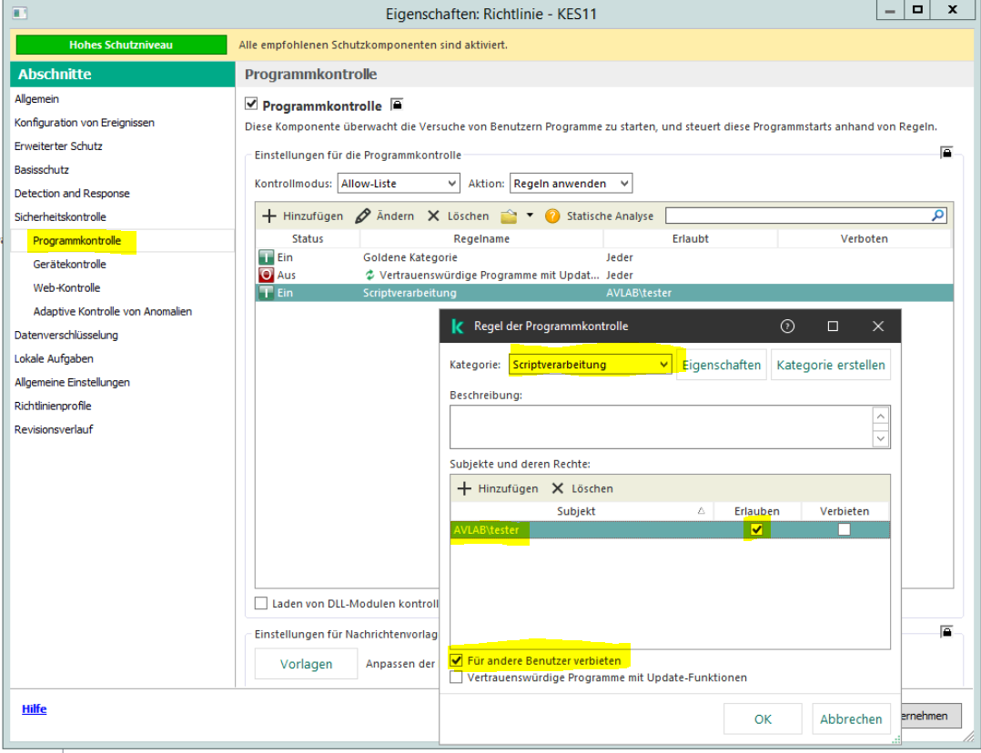Uncheck Für andere Benutzer verbieten

click(456, 660)
